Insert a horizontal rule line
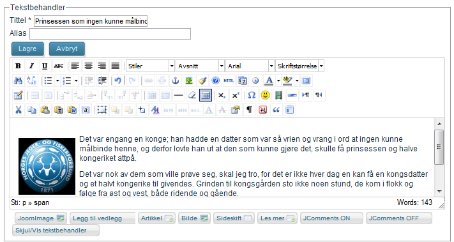This screenshot has width=454, height=242. (x=179, y=95)
